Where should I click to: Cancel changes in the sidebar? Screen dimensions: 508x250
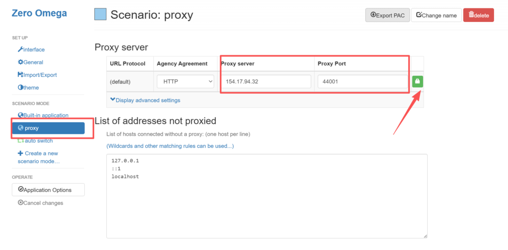coord(41,202)
